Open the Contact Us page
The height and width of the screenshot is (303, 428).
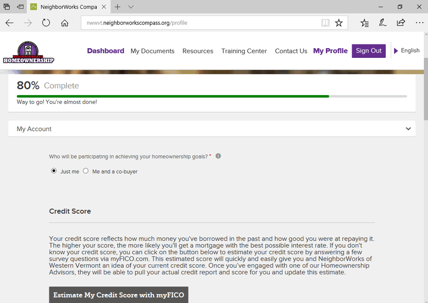pyautogui.click(x=291, y=51)
